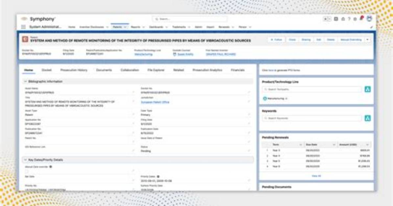Collapse the Key Dates/Priority Details section
The width and height of the screenshot is (393, 206).
tap(25, 160)
